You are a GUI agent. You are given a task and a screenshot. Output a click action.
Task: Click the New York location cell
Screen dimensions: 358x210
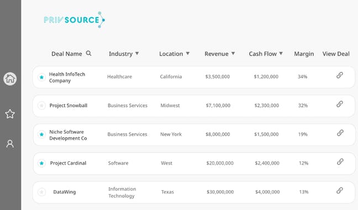click(171, 134)
